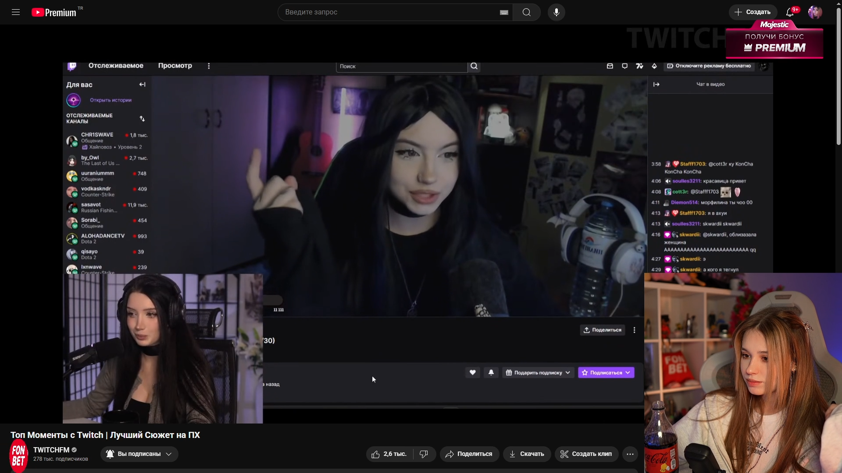Screen dimensions: 842x473
Task: Click the Создать button
Action: [x=753, y=12]
